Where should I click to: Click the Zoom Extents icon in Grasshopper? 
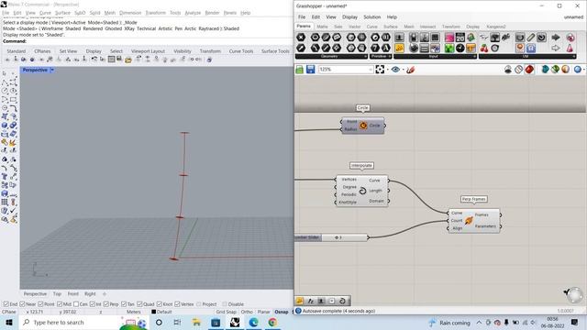pyautogui.click(x=380, y=70)
